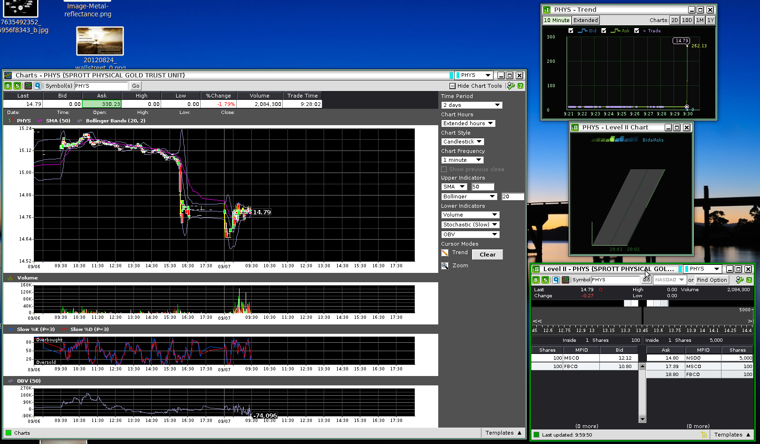The image size is (760, 444).
Task: Toggle the Ask line checkbox in Trend window
Action: pyautogui.click(x=604, y=31)
